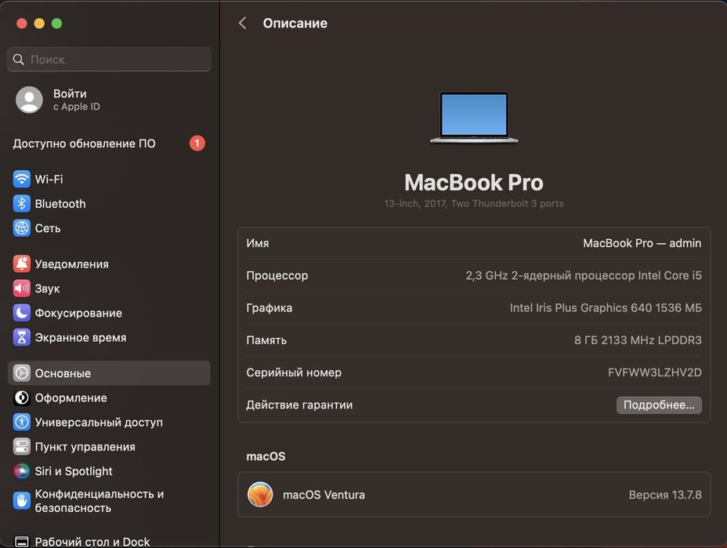Focus the Поиск search field
The height and width of the screenshot is (548, 727).
[109, 60]
